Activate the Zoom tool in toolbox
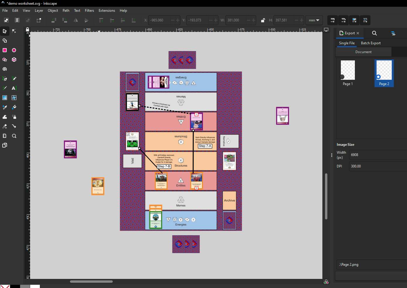Image resolution: width=407 pixels, height=288 pixels. (14, 136)
